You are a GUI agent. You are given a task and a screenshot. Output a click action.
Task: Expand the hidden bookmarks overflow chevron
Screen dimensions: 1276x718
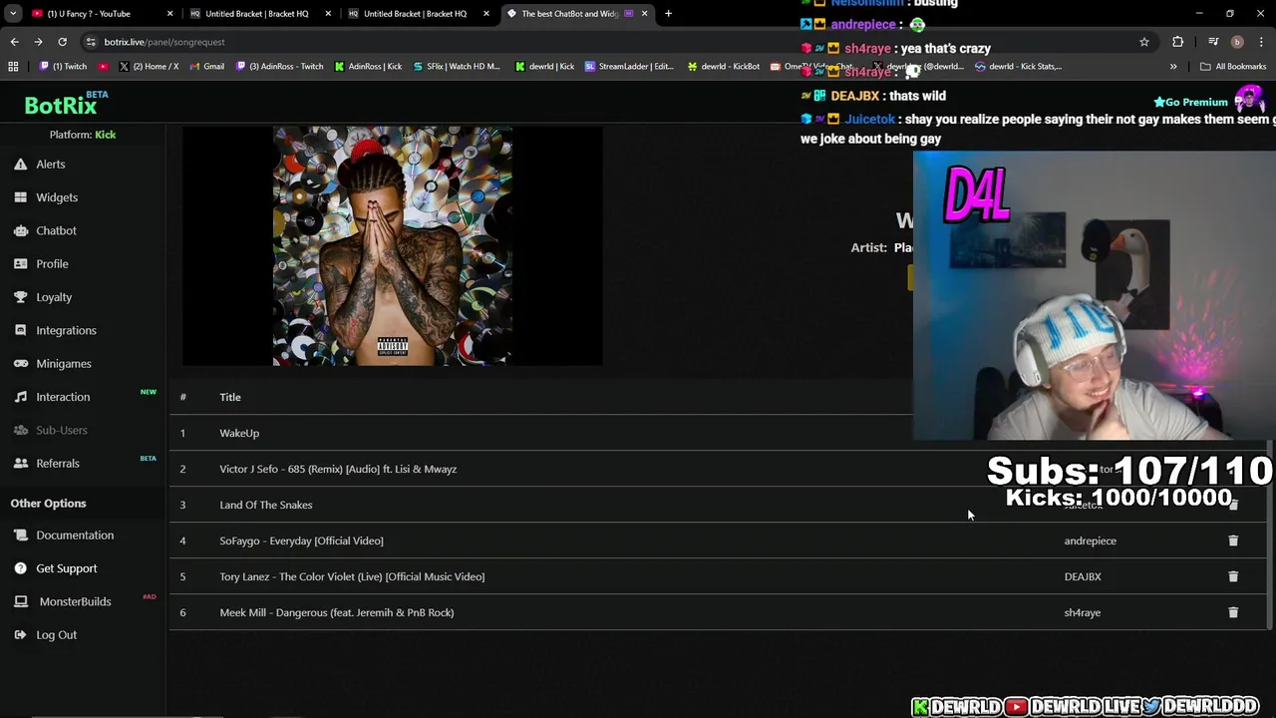coord(1173,67)
